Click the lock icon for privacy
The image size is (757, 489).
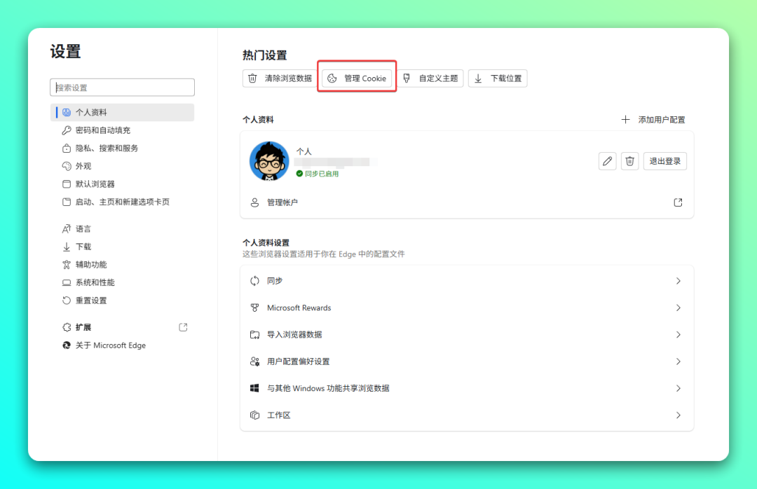coord(67,149)
